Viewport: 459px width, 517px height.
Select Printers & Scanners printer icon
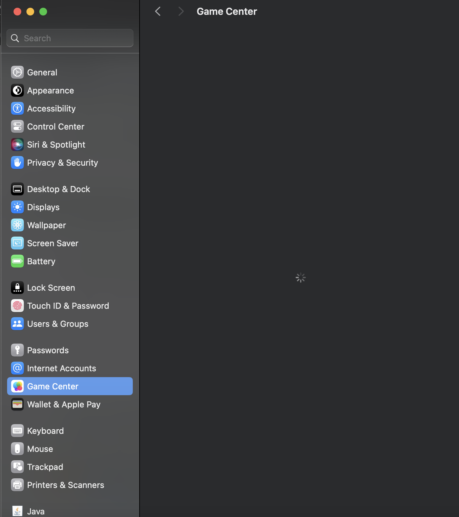(17, 485)
